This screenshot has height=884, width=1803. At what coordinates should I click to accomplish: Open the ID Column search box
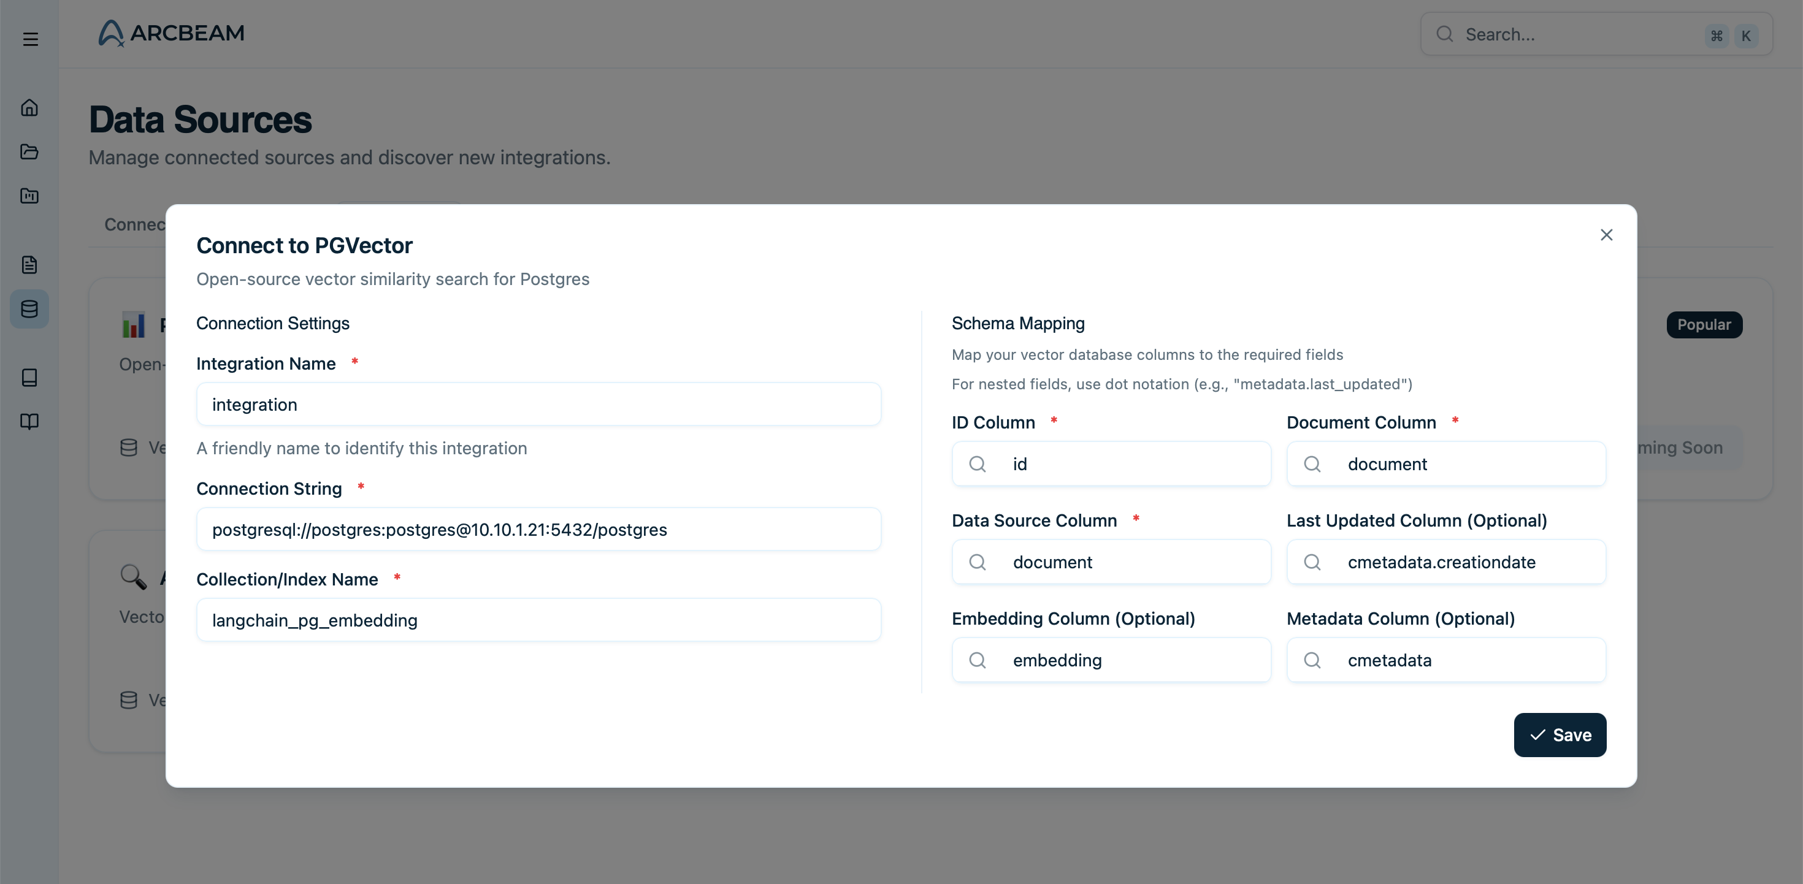click(x=1111, y=464)
